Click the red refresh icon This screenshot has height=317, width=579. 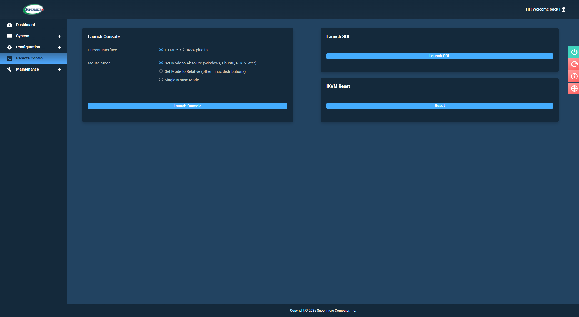point(574,64)
